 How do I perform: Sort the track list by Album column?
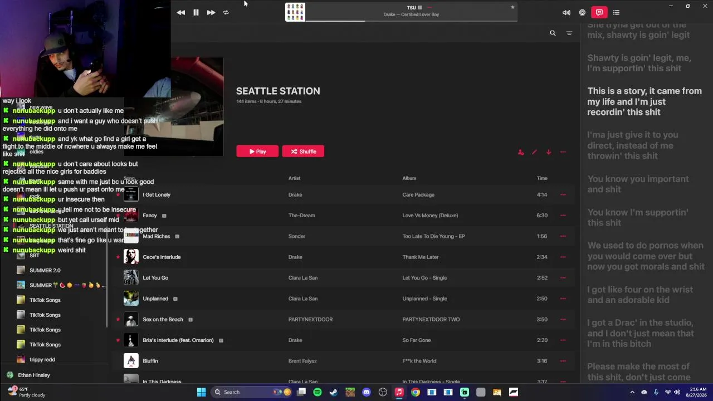pyautogui.click(x=409, y=178)
